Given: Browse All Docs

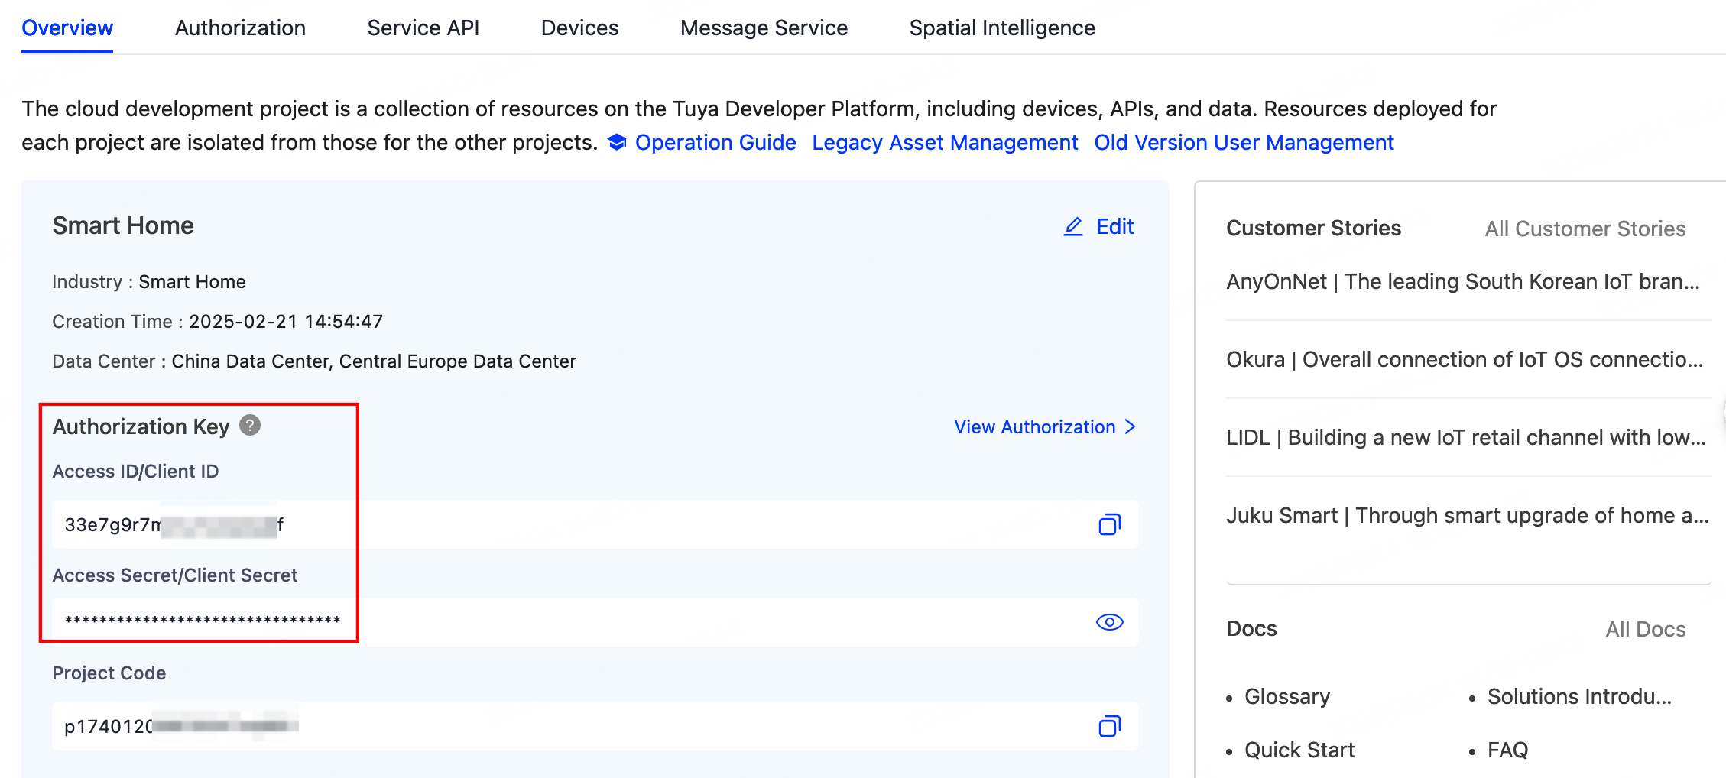Looking at the screenshot, I should tap(1645, 628).
